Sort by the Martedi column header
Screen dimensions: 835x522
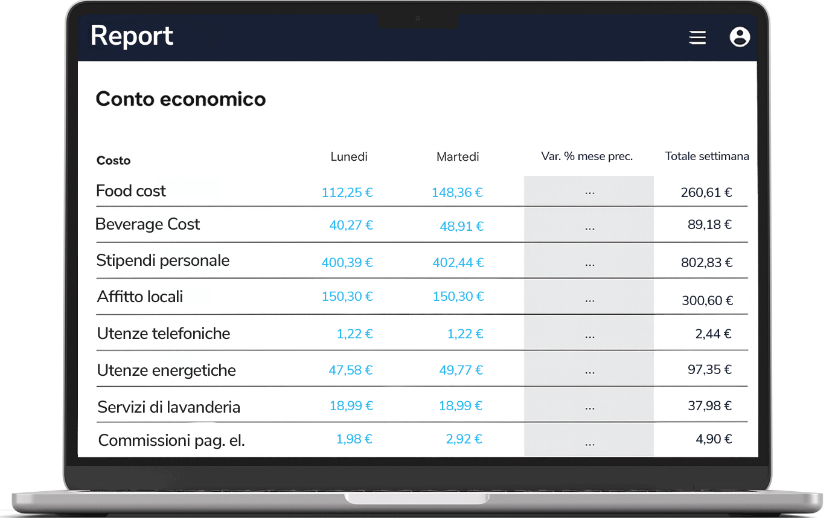tap(457, 156)
